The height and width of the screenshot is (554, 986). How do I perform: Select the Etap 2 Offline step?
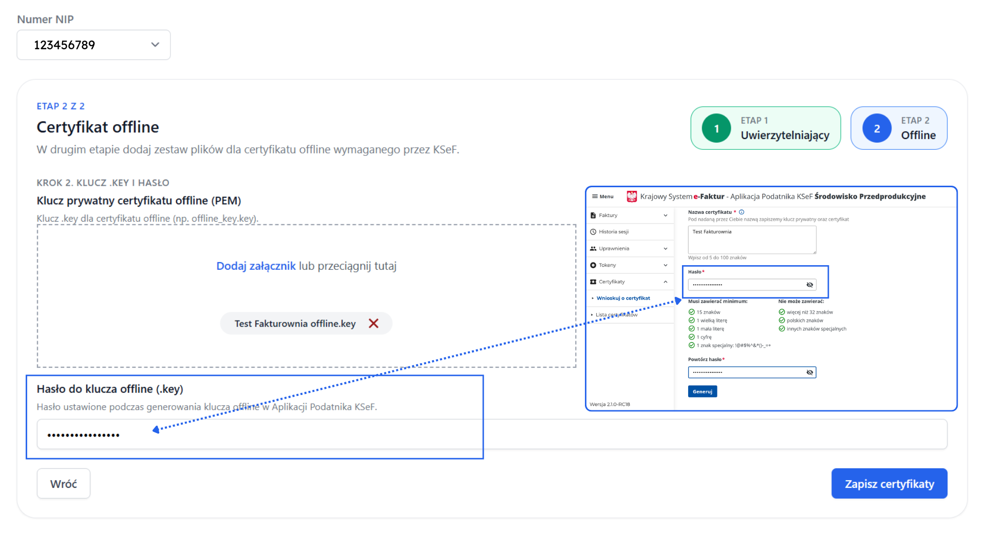coord(899,128)
